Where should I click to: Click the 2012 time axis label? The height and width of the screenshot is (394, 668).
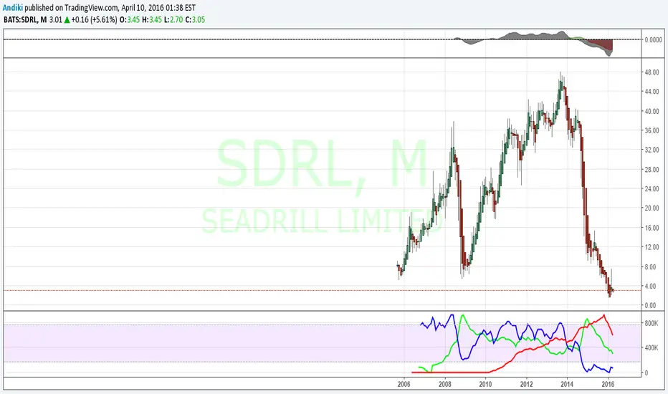tap(527, 384)
